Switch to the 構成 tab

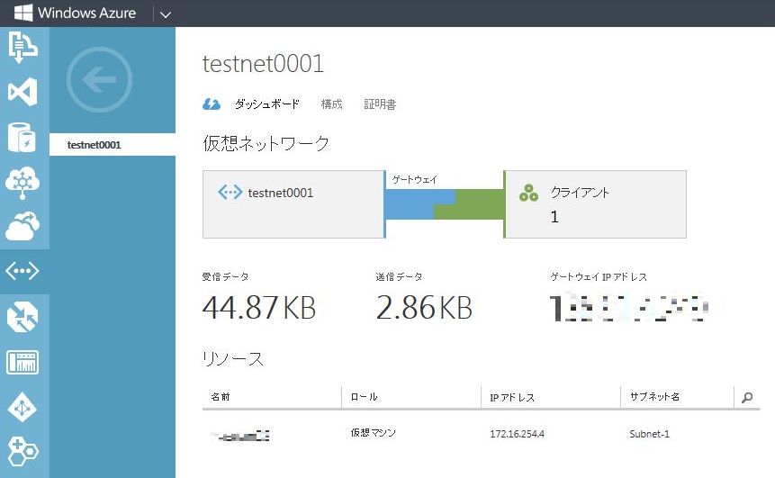coord(331,104)
